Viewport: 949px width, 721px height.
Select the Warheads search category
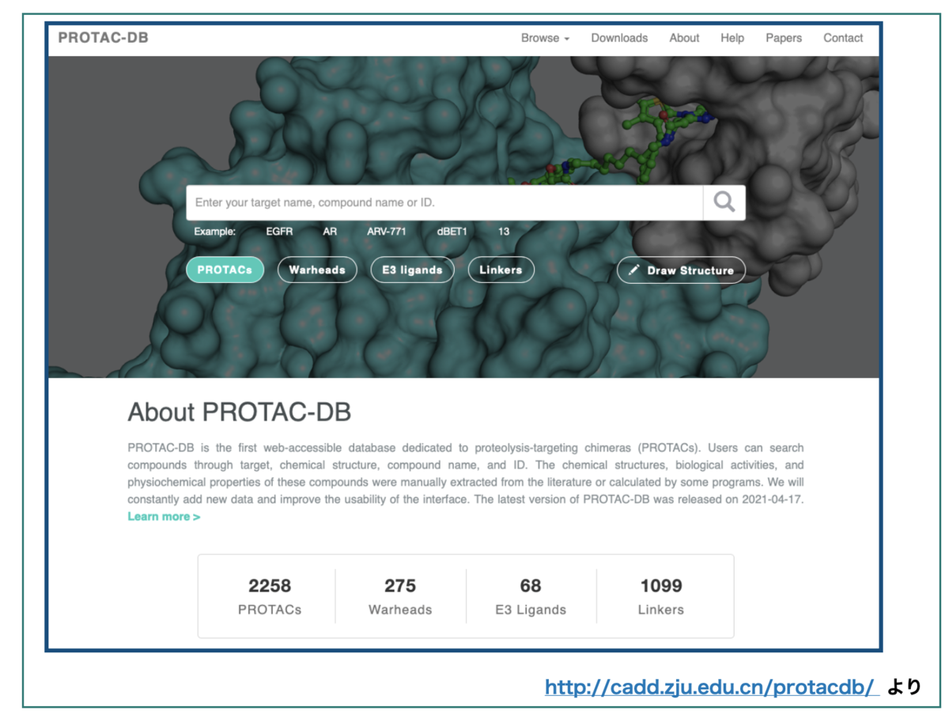pos(317,270)
